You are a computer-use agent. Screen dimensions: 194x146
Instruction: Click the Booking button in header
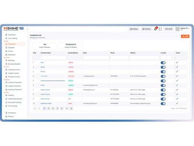[x=134, y=29]
